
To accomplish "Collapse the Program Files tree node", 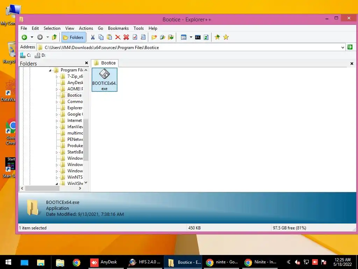I will click(x=50, y=70).
